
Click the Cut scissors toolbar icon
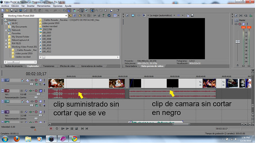[31, 10]
